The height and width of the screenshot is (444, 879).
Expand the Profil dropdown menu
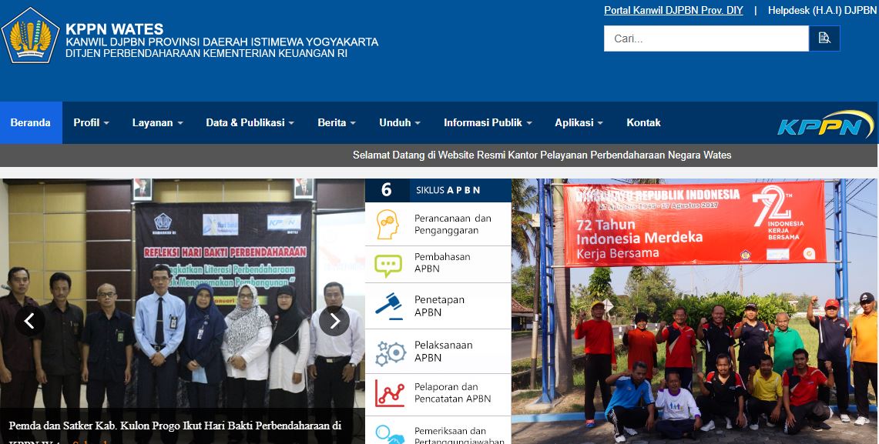[x=92, y=122]
